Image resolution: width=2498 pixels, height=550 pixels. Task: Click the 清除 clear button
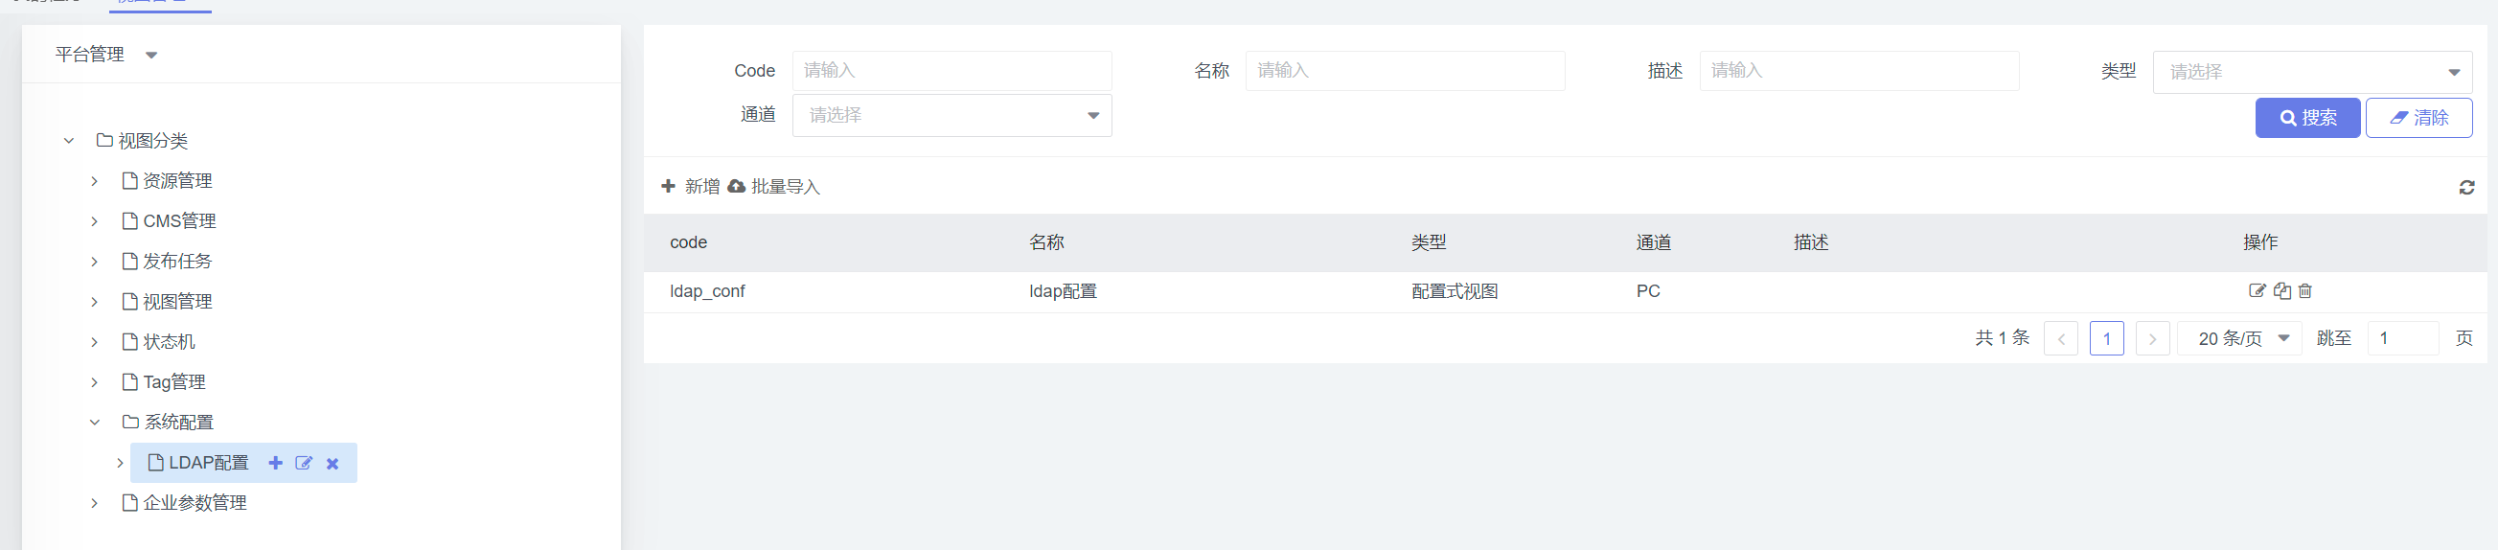[x=2418, y=119]
